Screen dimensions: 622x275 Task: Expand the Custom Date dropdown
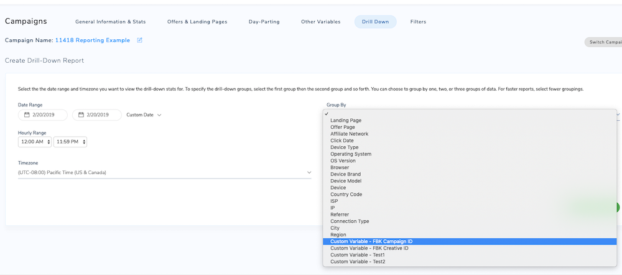[144, 114]
